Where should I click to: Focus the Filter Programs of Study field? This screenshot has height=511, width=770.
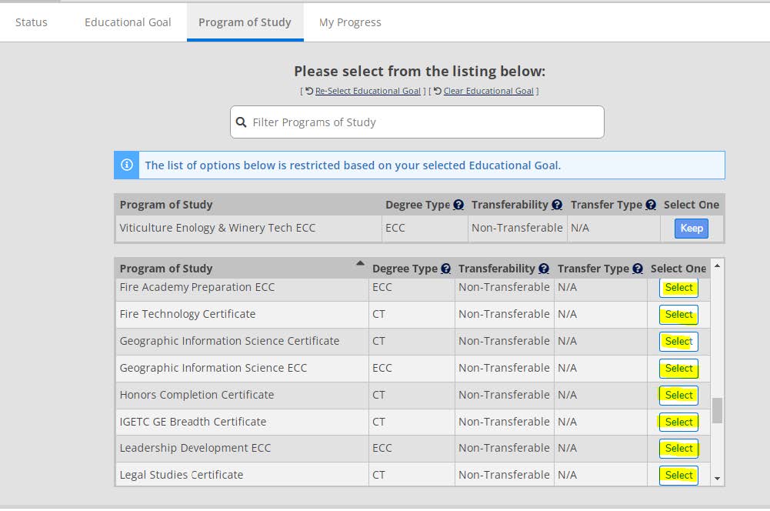(x=423, y=122)
